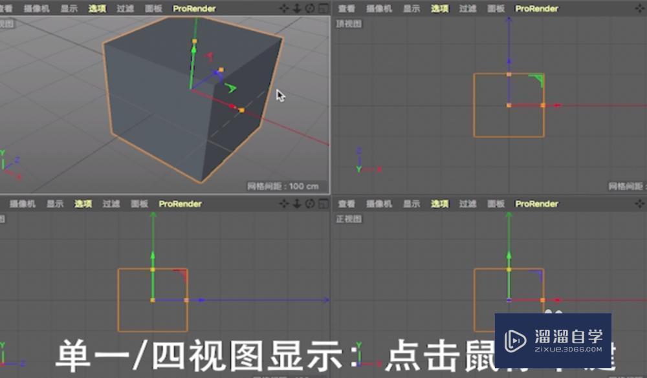Open the 摄像机 menu in the top viewport
Image resolution: width=647 pixels, height=378 pixels.
(377, 8)
